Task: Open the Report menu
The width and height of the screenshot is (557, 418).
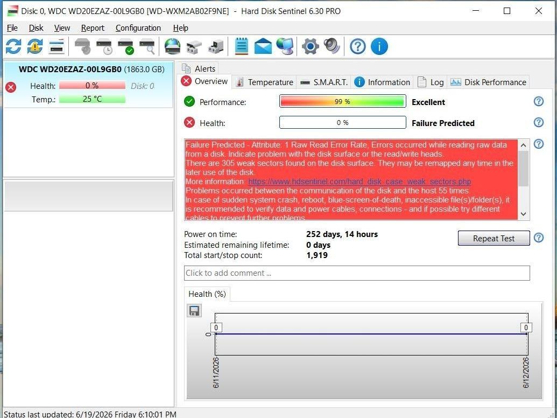Action: (x=93, y=27)
